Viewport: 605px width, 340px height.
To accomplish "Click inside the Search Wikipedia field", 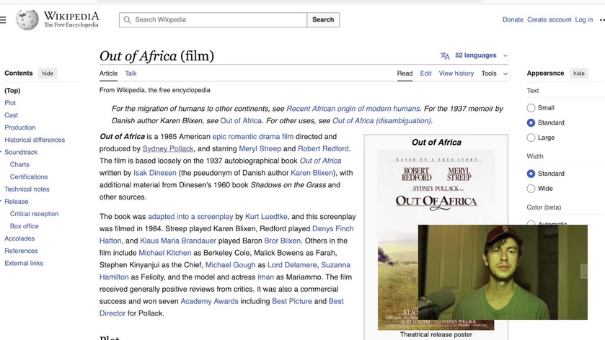I will click(216, 20).
